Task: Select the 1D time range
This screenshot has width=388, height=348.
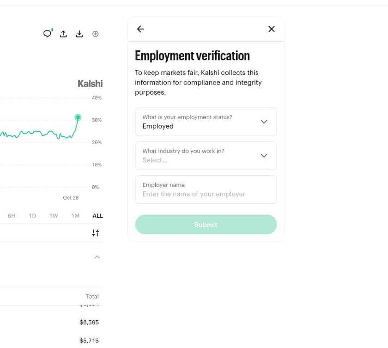Action: point(32,215)
